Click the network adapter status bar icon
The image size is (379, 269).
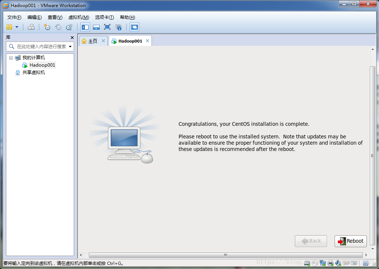point(323,263)
